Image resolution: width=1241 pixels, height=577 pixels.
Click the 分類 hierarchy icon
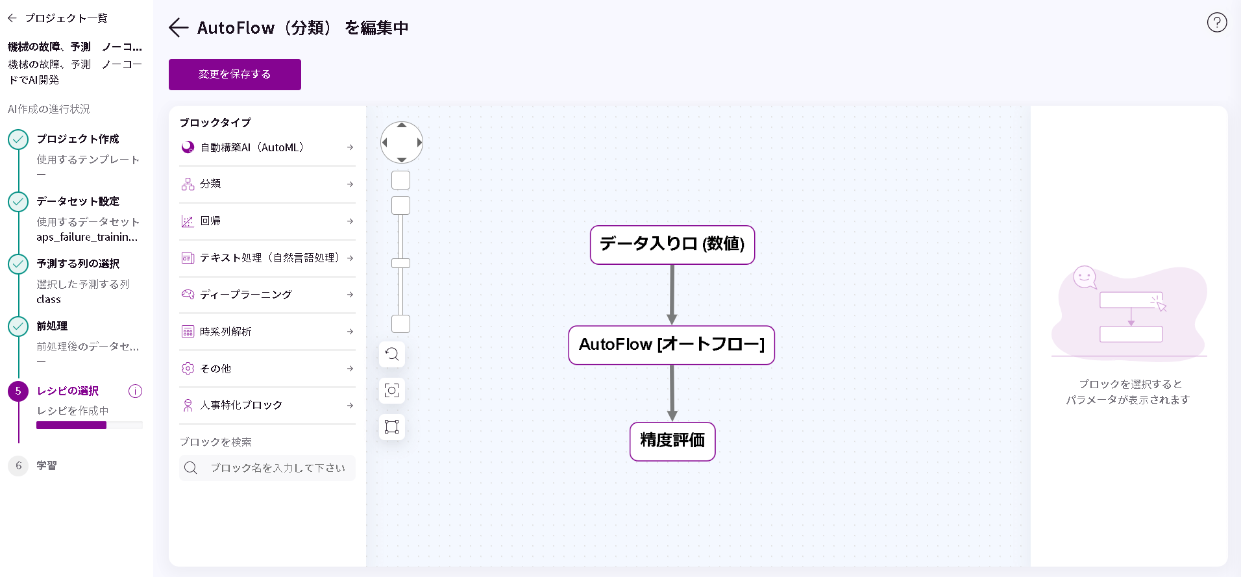point(188,184)
